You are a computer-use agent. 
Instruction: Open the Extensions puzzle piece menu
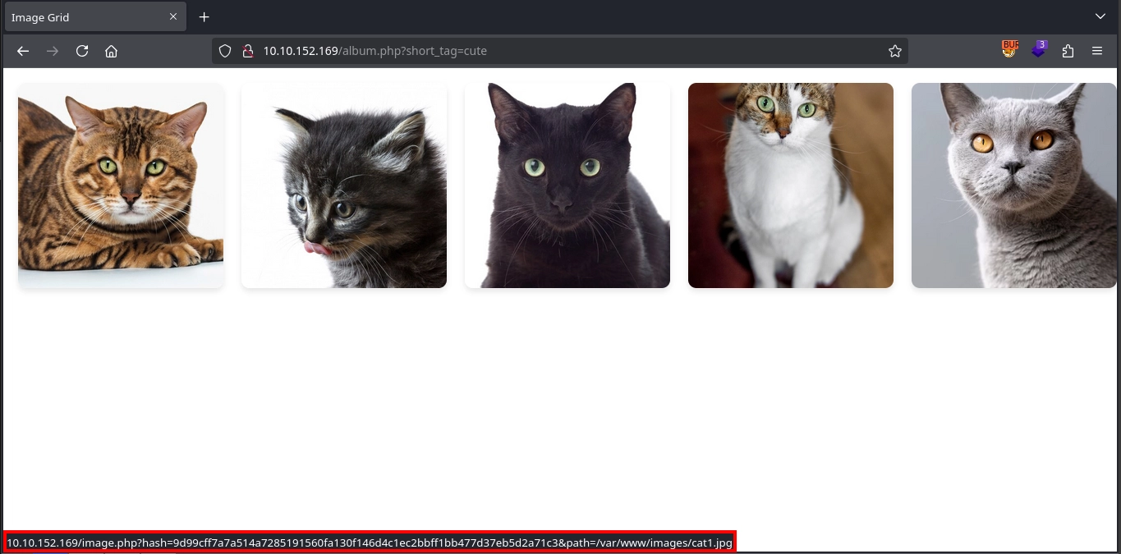click(x=1068, y=51)
